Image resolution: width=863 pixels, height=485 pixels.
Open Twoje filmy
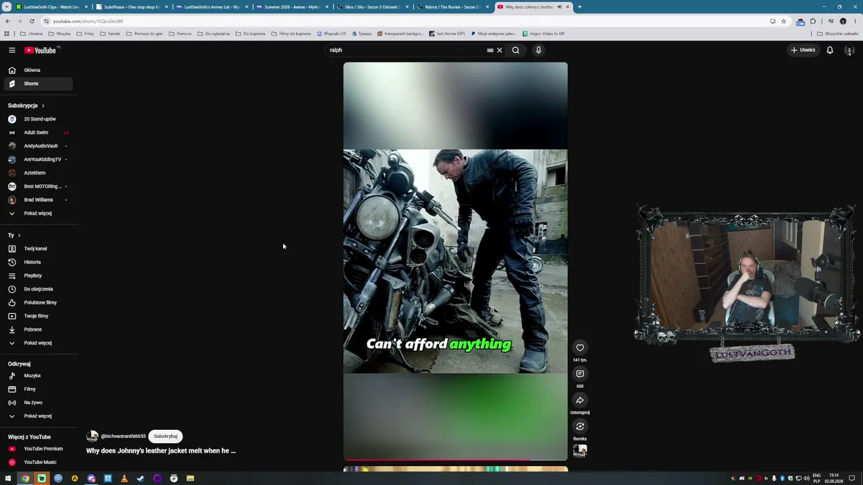pyautogui.click(x=37, y=316)
